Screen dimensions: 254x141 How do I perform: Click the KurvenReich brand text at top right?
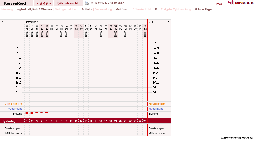pyautogui.click(x=244, y=3)
